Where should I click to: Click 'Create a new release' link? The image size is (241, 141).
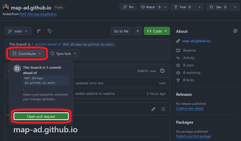(190, 108)
